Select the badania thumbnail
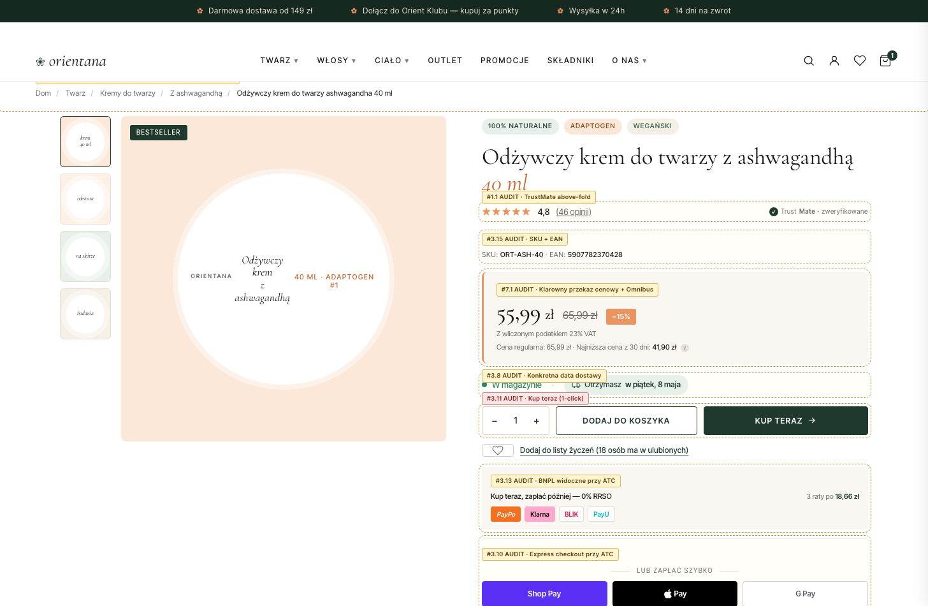 coord(85,314)
